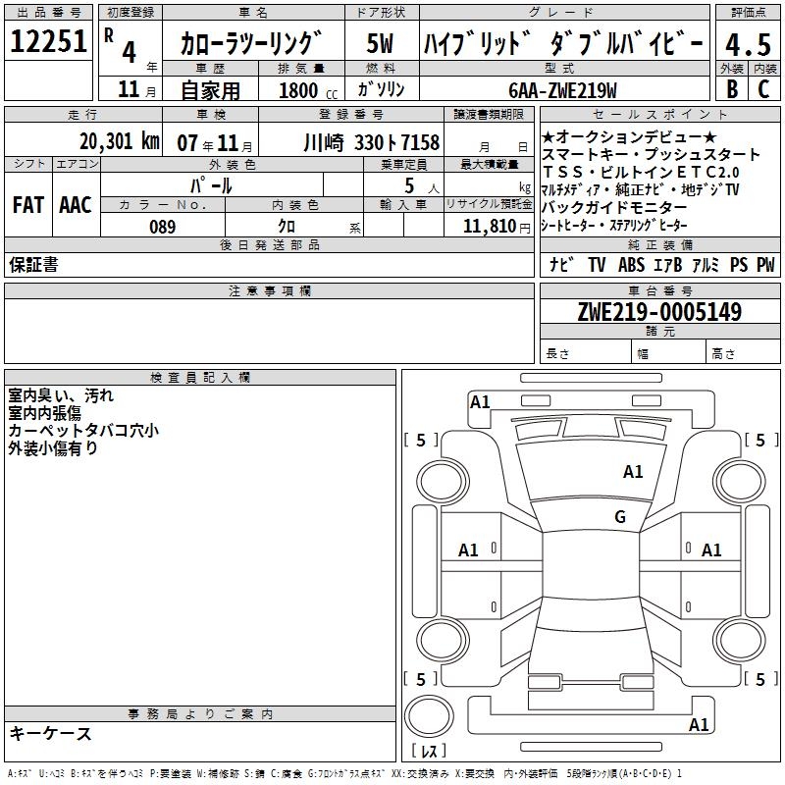Click the PW equipment entry
This screenshot has height=785, width=785.
point(765,264)
